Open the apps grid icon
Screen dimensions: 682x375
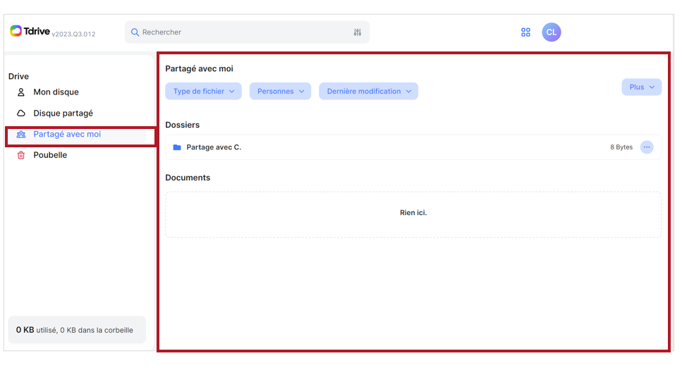pyautogui.click(x=525, y=32)
